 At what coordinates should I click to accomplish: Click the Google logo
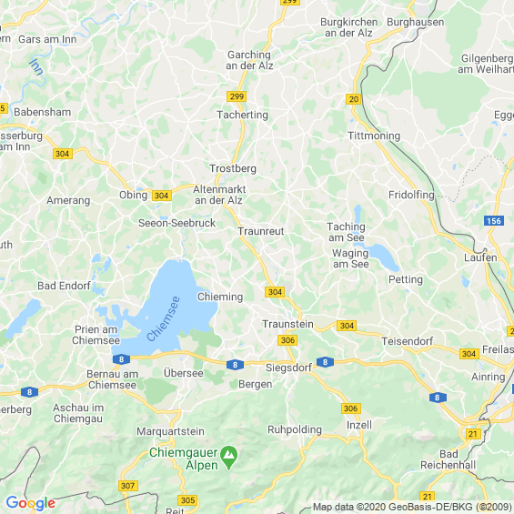tap(31, 503)
